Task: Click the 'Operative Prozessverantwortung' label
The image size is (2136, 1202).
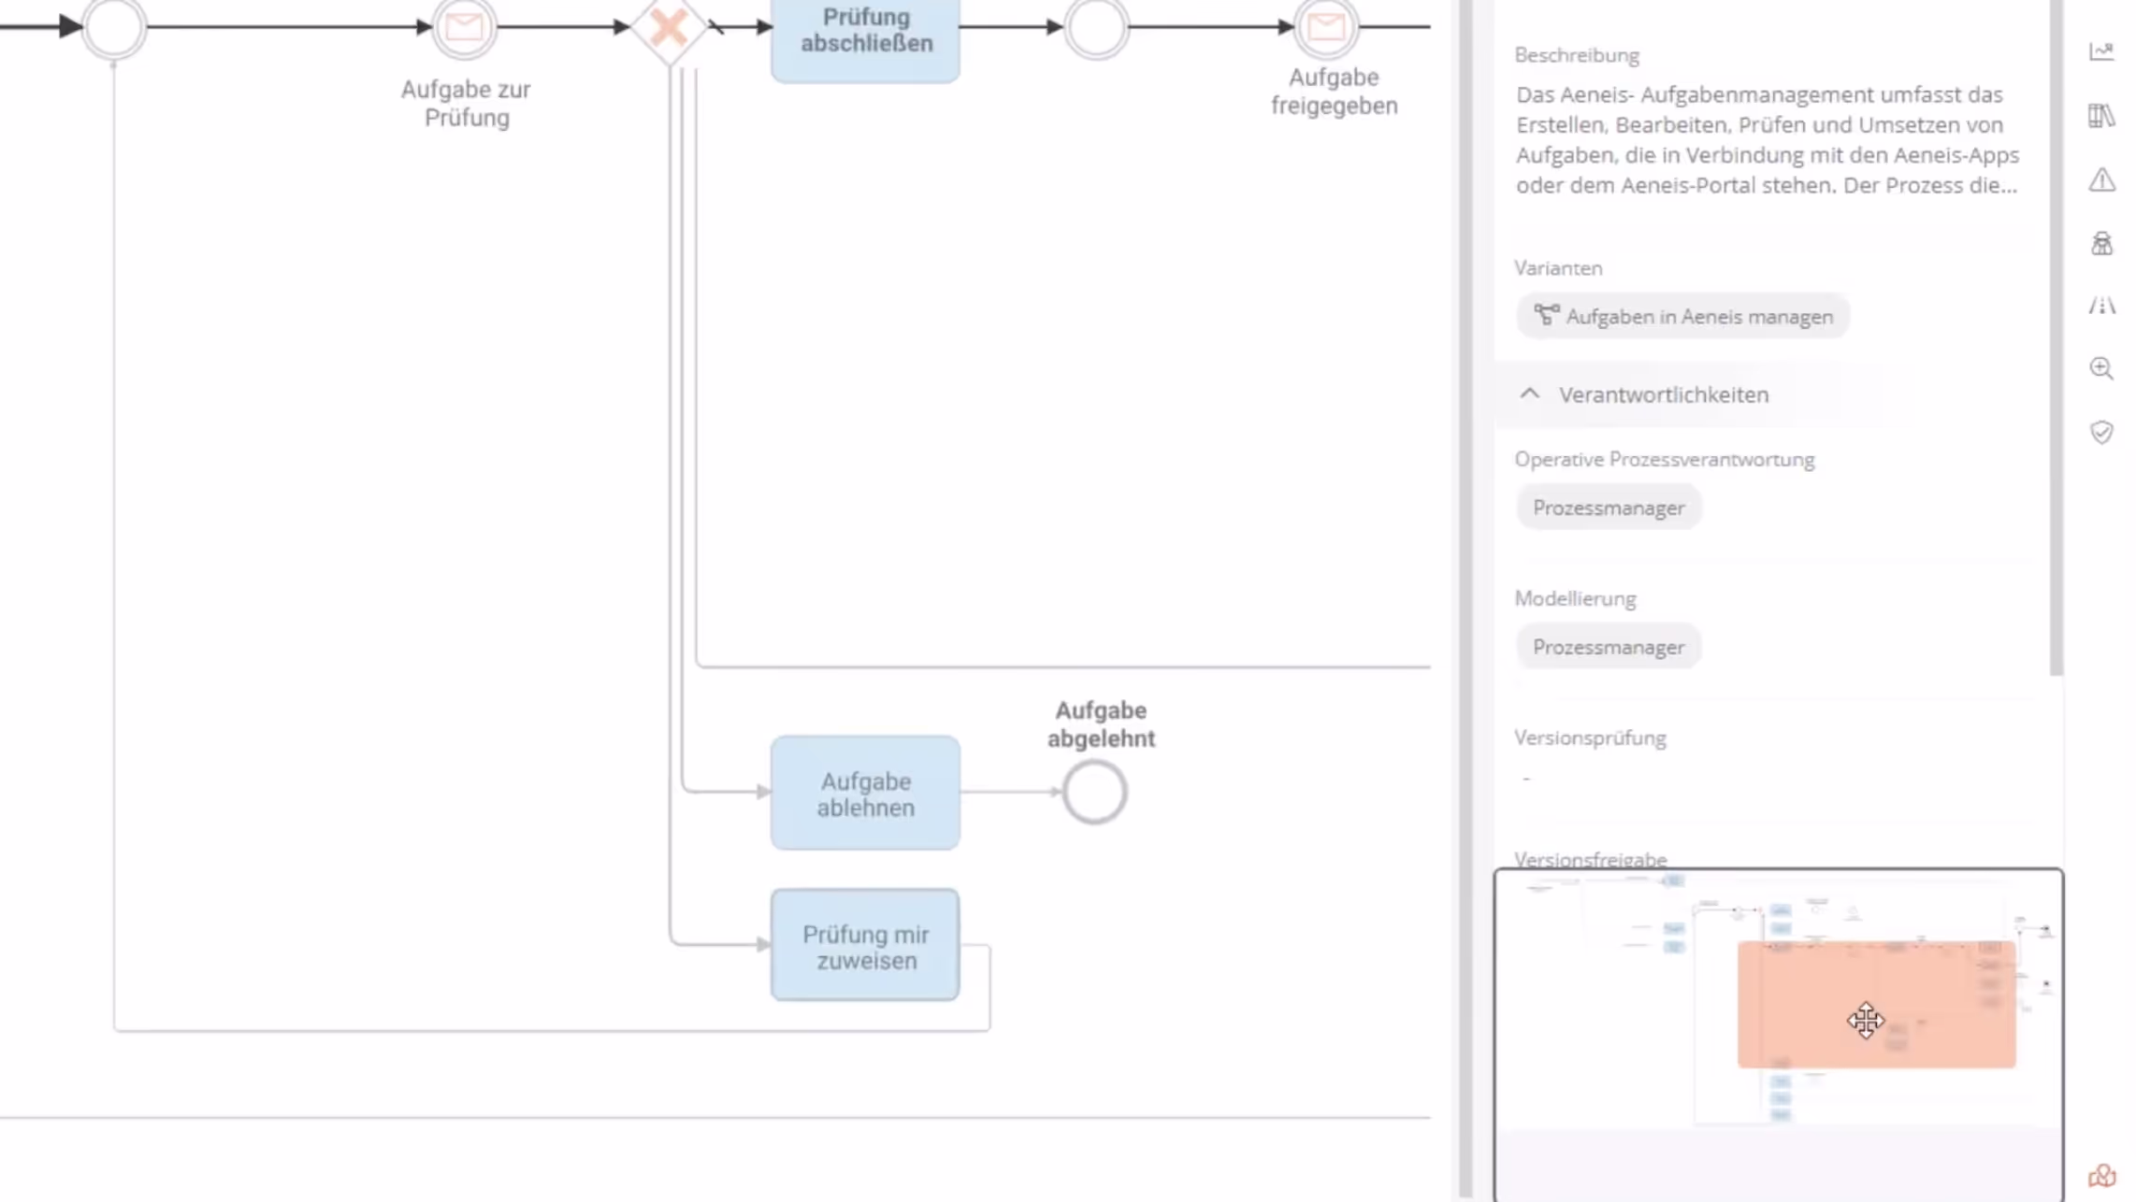Action: coord(1665,460)
